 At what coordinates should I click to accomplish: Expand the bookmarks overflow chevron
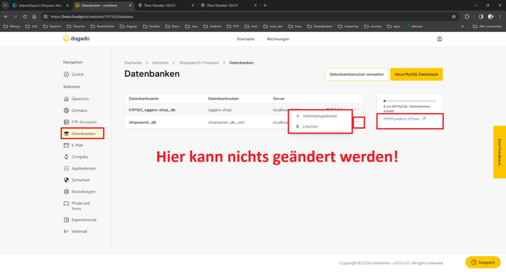(463, 26)
